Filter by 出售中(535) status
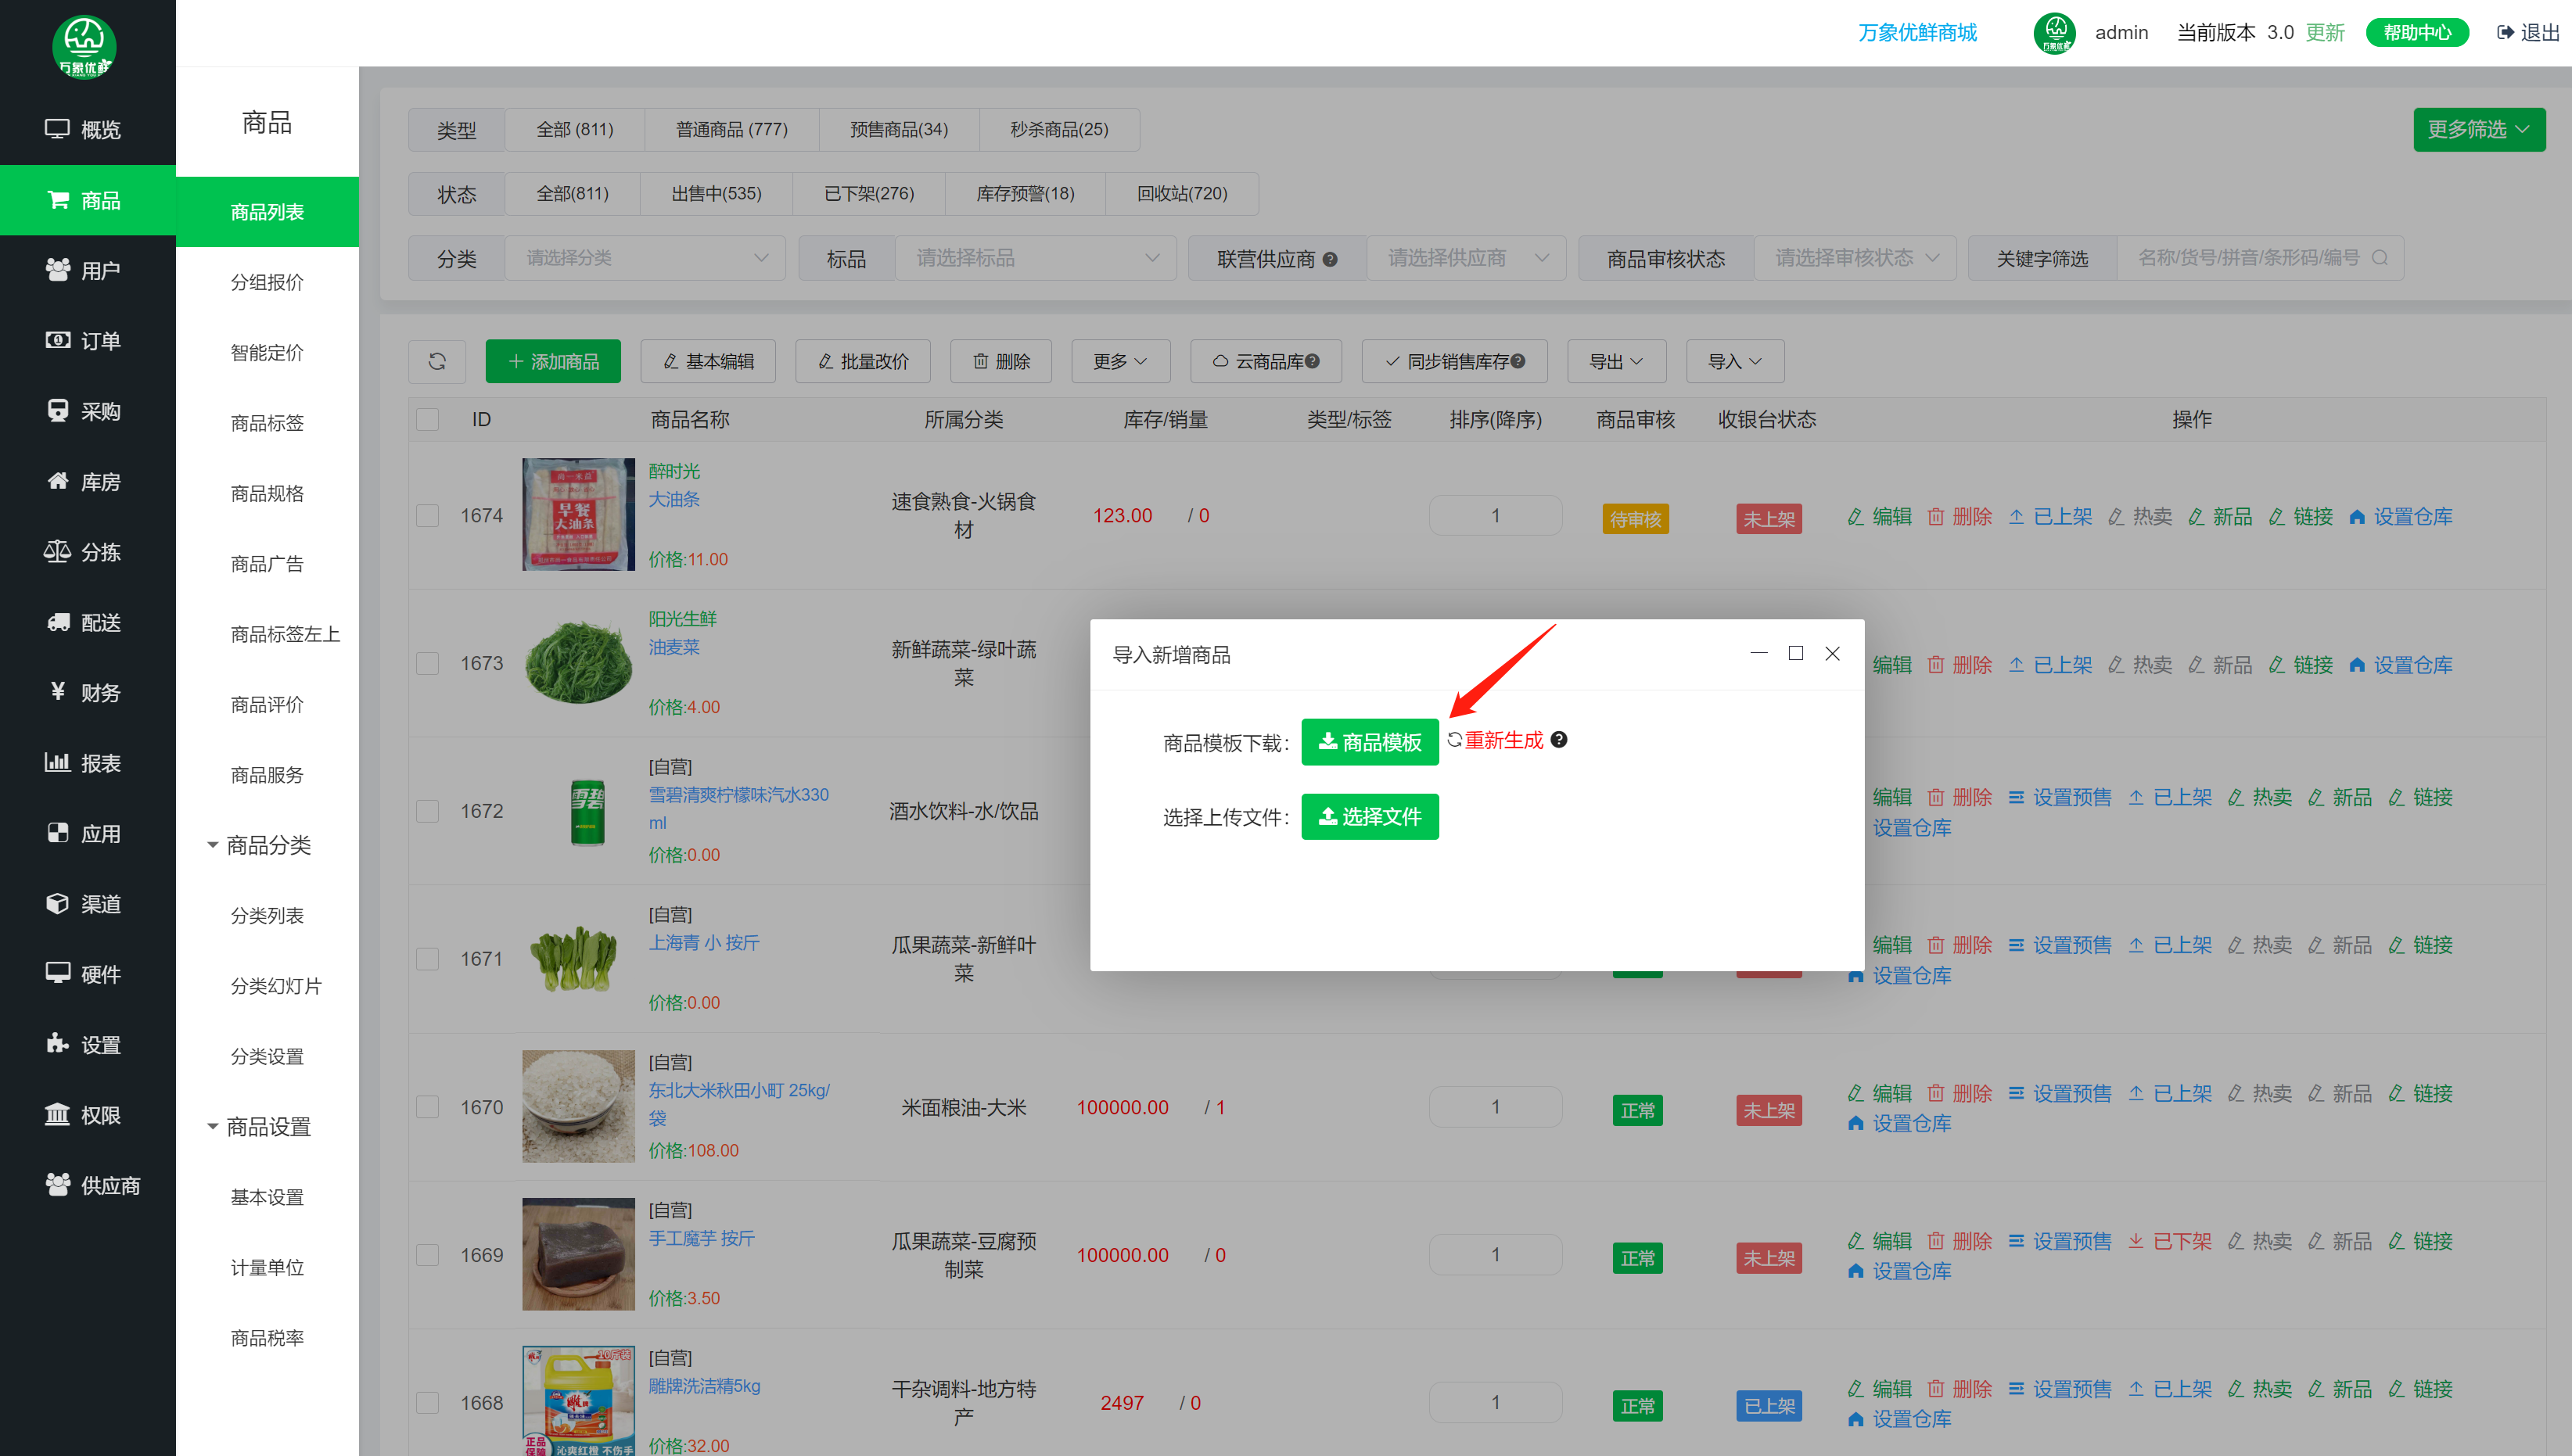The height and width of the screenshot is (1456, 2572). 717,194
